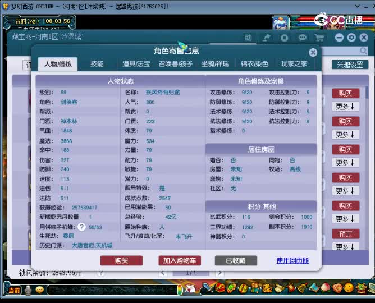The image size is (375, 303).
Task: Click the question mark beside 月饼粽子机缘
Action: (x=81, y=227)
